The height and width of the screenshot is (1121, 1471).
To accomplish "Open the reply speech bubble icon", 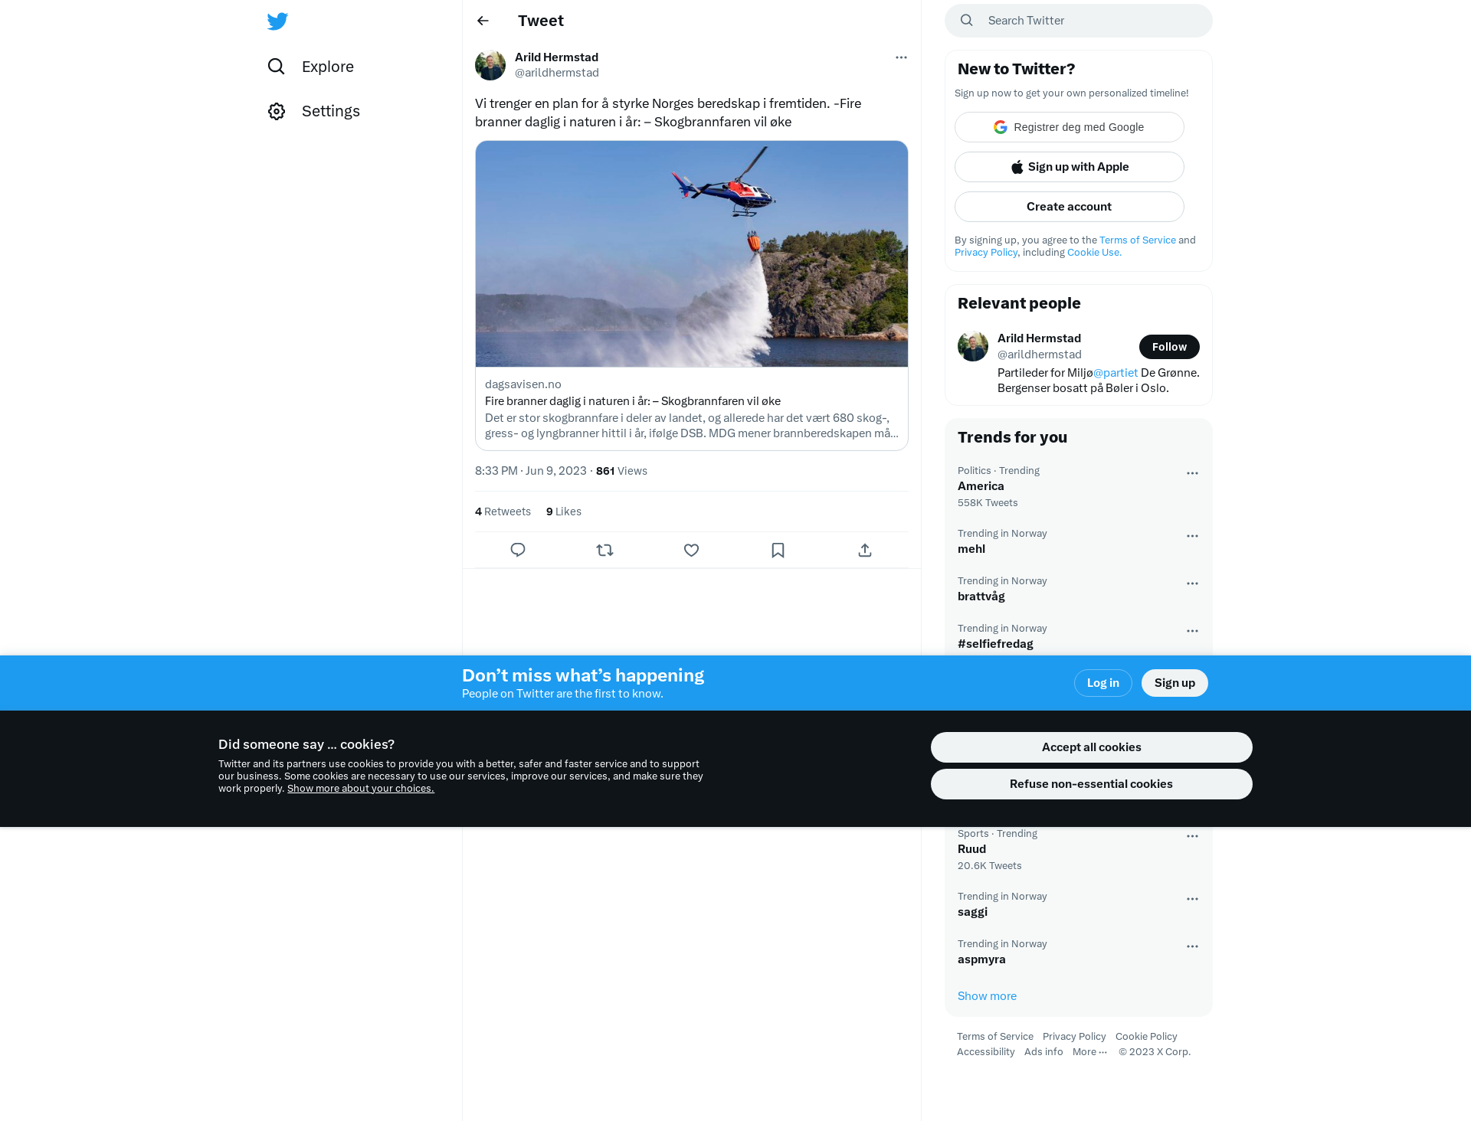I will (518, 550).
